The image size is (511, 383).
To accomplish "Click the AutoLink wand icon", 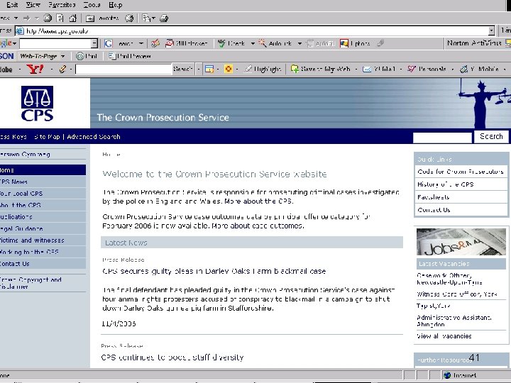I will coord(263,43).
